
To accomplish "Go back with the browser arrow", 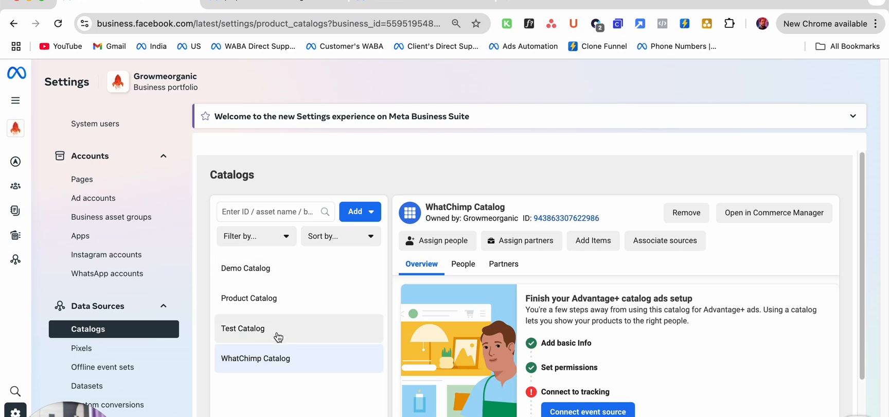I will tap(14, 24).
